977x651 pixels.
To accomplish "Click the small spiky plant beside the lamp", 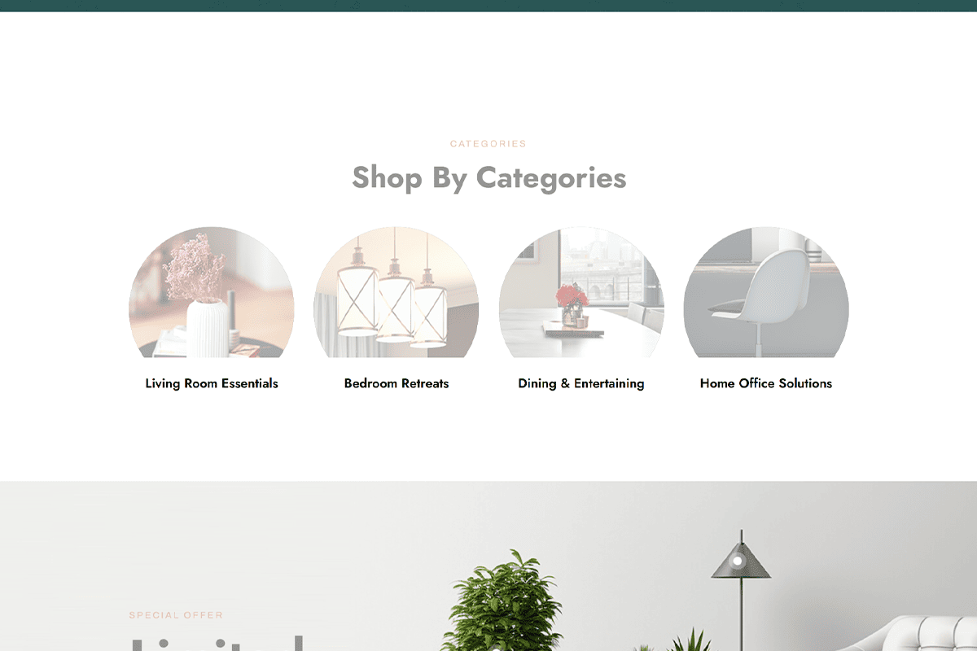I will [x=692, y=640].
